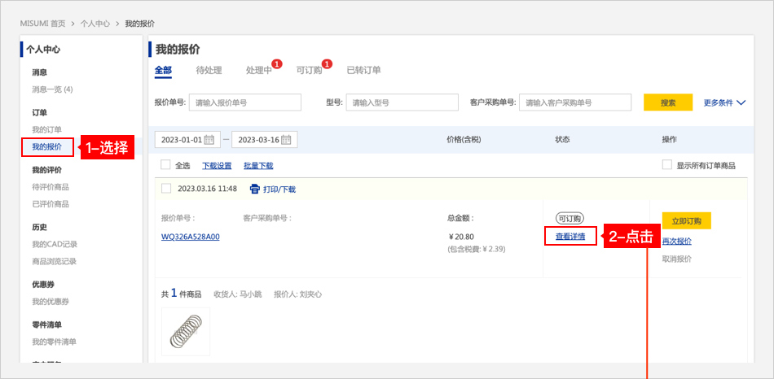Click the spring product thumbnail

coord(185,331)
